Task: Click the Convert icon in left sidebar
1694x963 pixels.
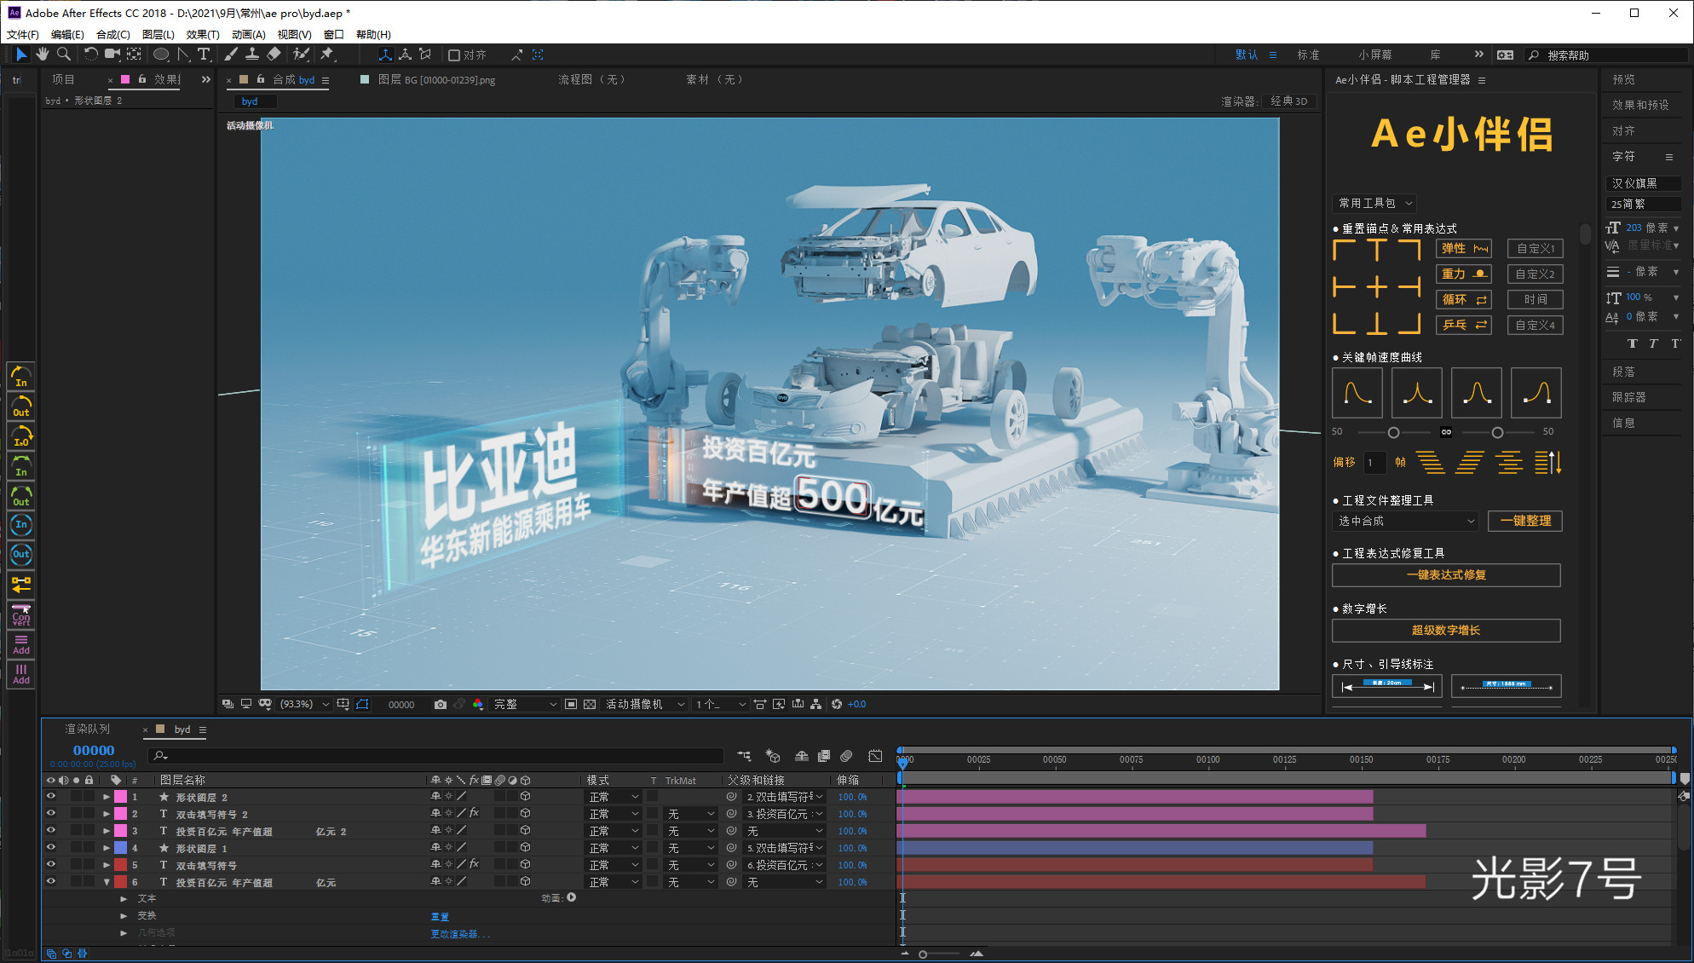Action: (x=21, y=614)
